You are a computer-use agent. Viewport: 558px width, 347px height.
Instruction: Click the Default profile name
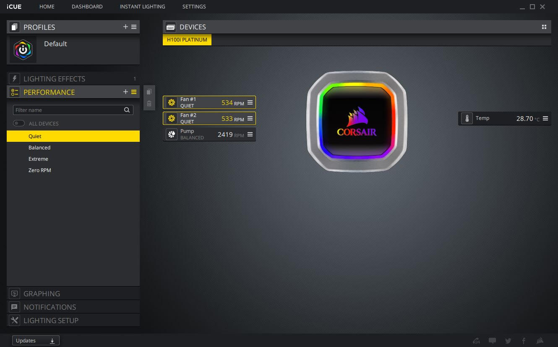(55, 44)
